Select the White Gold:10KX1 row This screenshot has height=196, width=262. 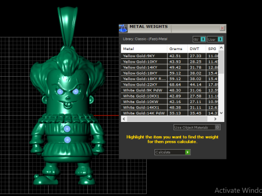(170, 96)
